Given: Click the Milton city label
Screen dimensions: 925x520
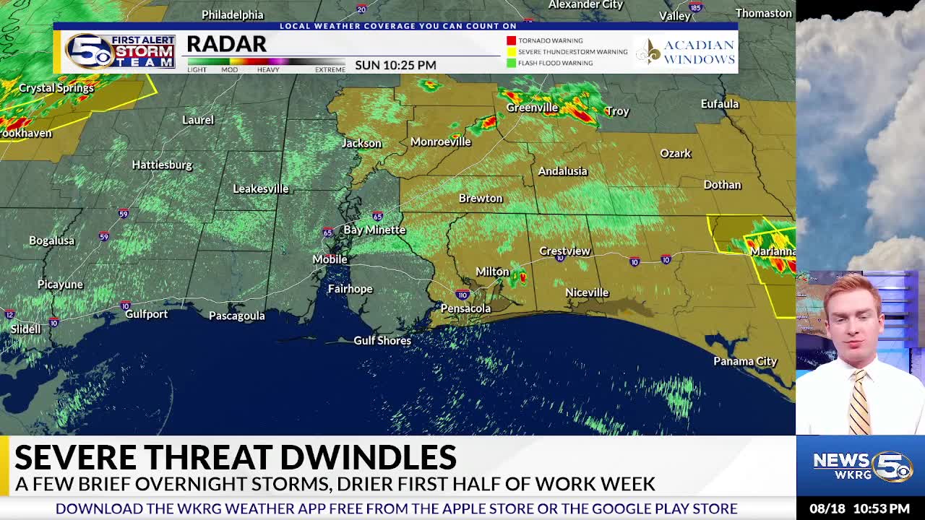Looking at the screenshot, I should coord(492,272).
